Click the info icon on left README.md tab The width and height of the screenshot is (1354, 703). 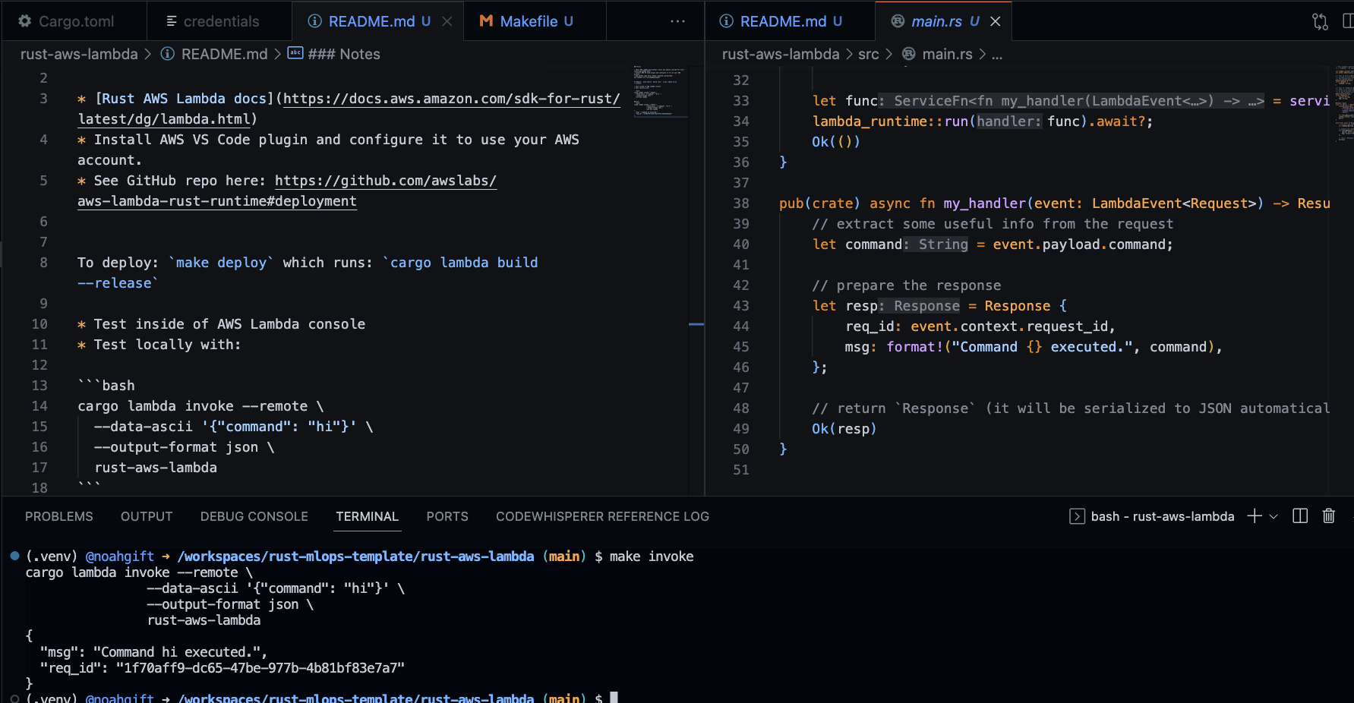pyautogui.click(x=314, y=21)
